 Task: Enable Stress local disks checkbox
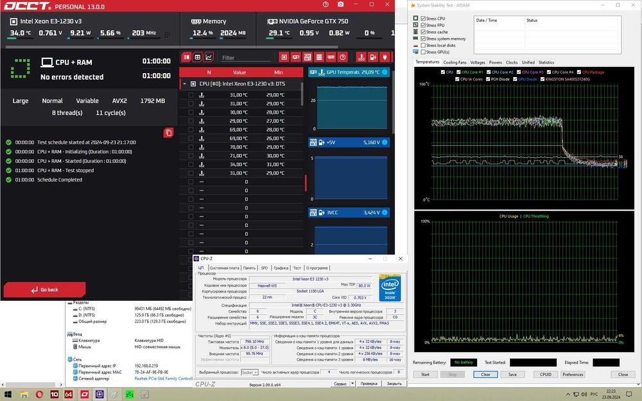pos(423,46)
